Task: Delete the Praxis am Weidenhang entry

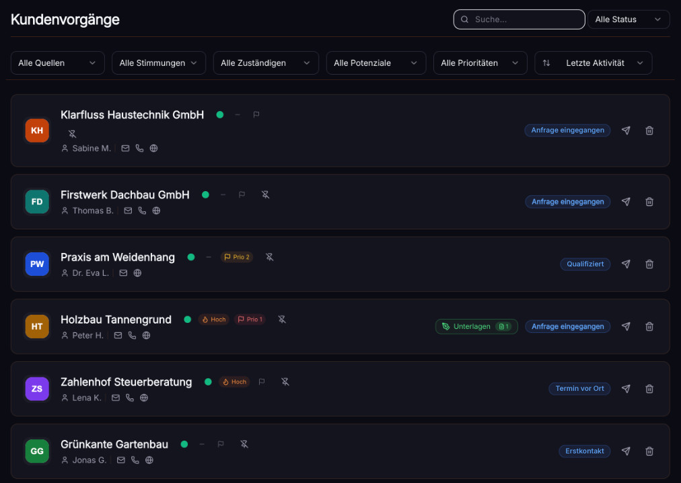Action: pyautogui.click(x=649, y=264)
